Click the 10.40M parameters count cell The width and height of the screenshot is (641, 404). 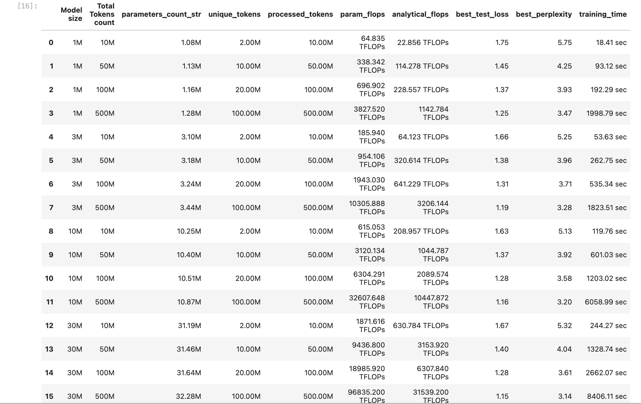point(189,255)
